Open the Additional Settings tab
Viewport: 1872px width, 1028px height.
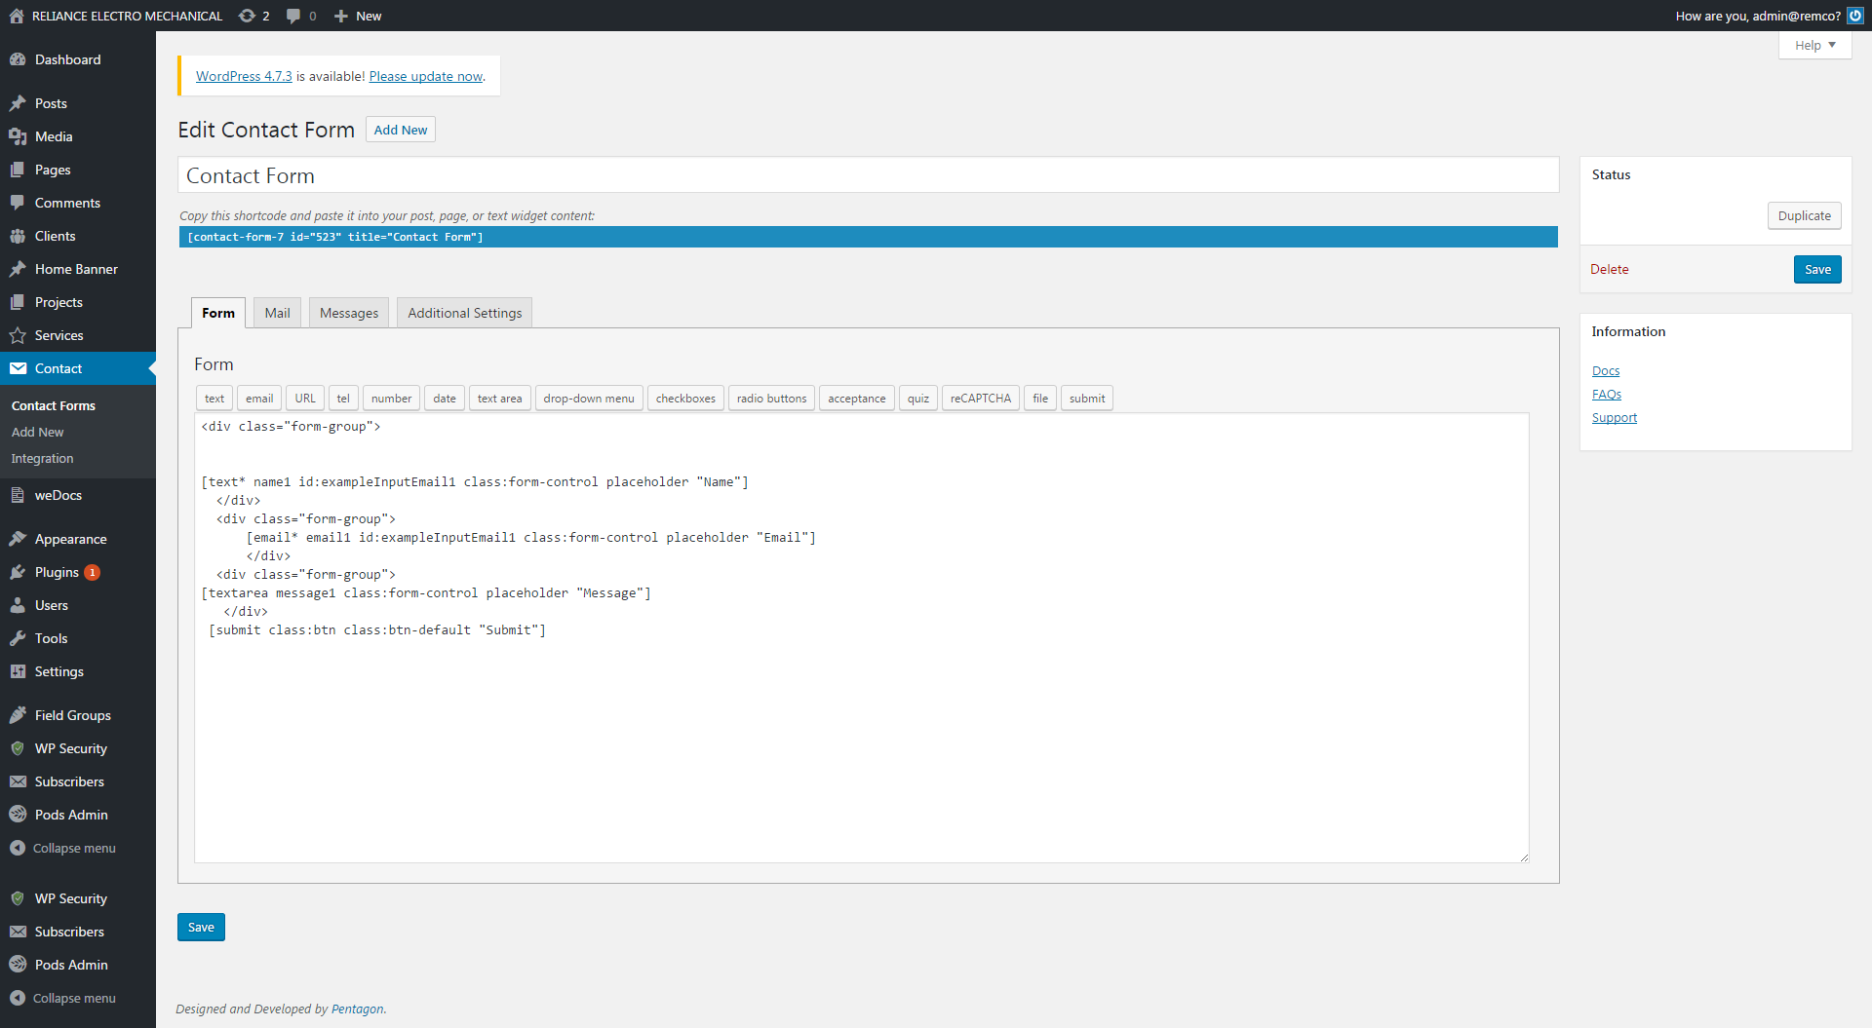[465, 313]
